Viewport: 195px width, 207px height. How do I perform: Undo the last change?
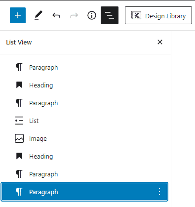(56, 15)
